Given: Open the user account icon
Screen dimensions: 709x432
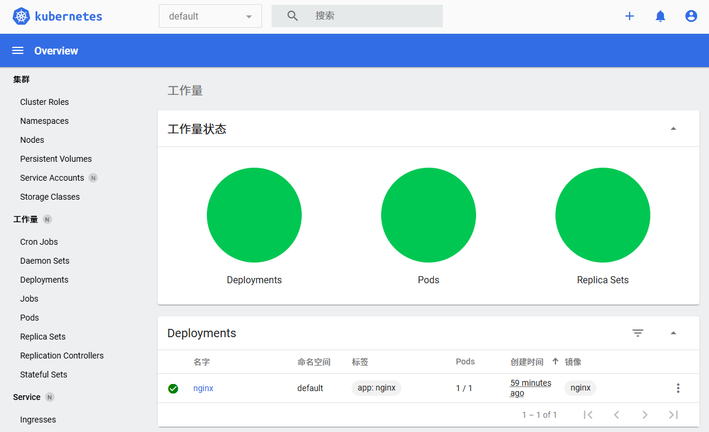Looking at the screenshot, I should pyautogui.click(x=691, y=17).
